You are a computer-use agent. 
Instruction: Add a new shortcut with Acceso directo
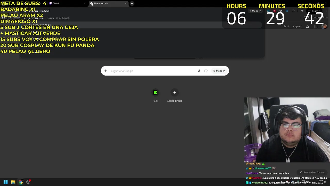coord(175,96)
